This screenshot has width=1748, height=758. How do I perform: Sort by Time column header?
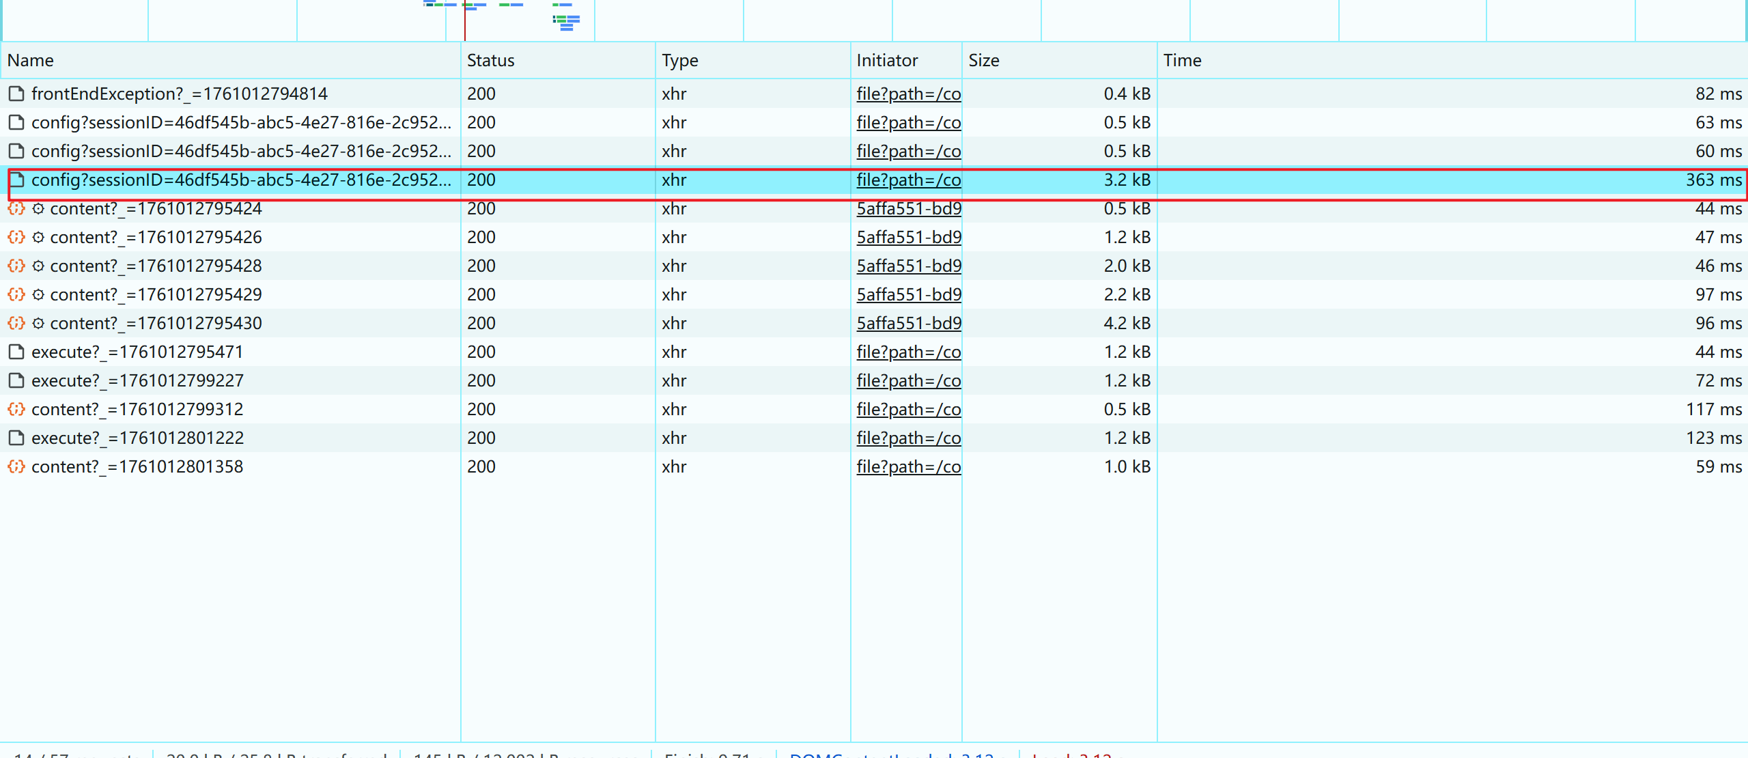1182,61
